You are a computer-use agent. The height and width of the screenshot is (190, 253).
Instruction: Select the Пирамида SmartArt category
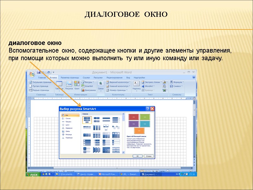69,137
